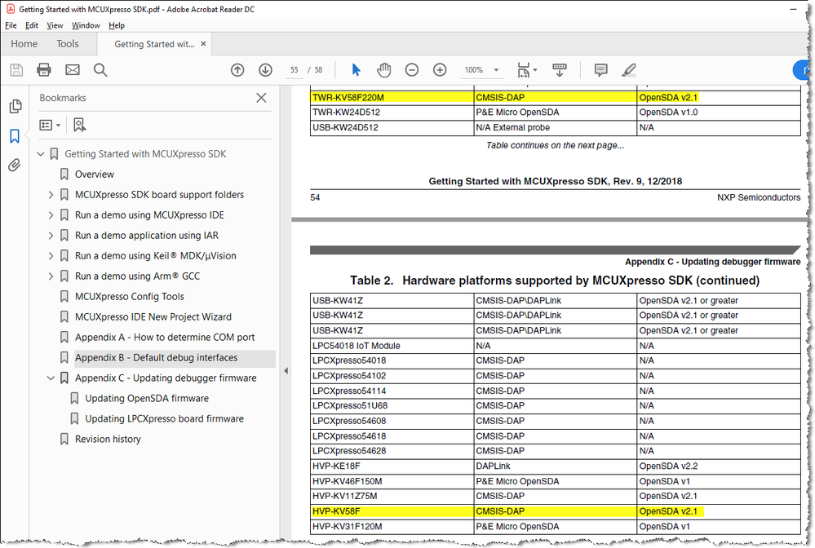Go to next page with down arrow
This screenshot has height=548, width=815.
coord(265,70)
